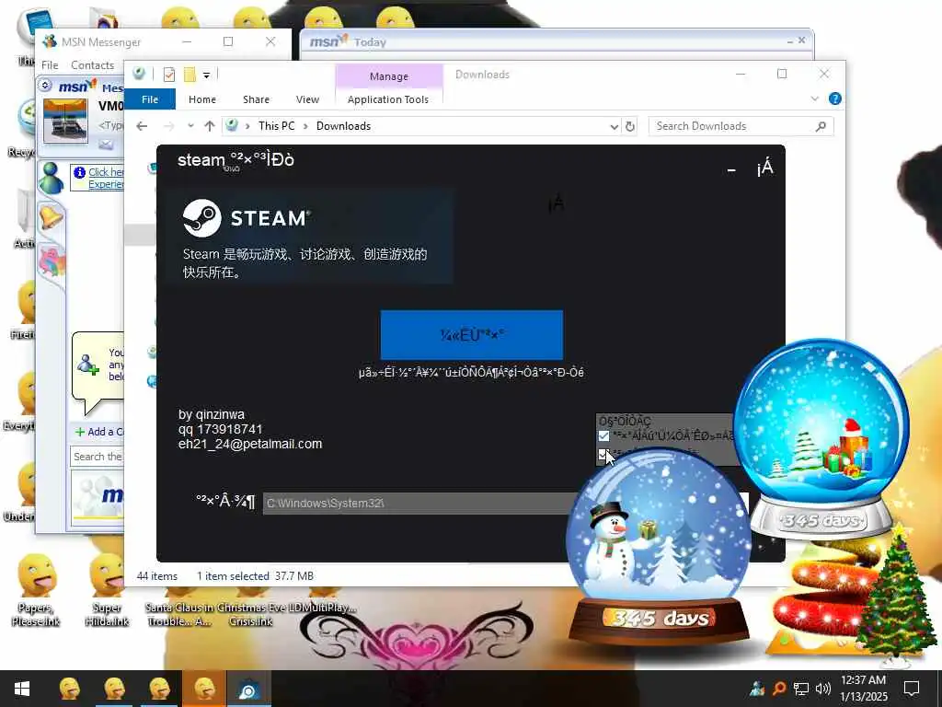Expand the chevron between This PC and Downloads

pos(305,126)
